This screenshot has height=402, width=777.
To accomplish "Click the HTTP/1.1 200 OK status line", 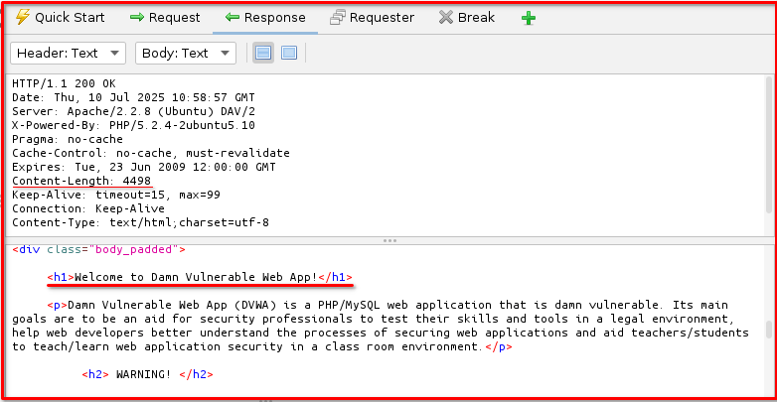I will point(64,83).
